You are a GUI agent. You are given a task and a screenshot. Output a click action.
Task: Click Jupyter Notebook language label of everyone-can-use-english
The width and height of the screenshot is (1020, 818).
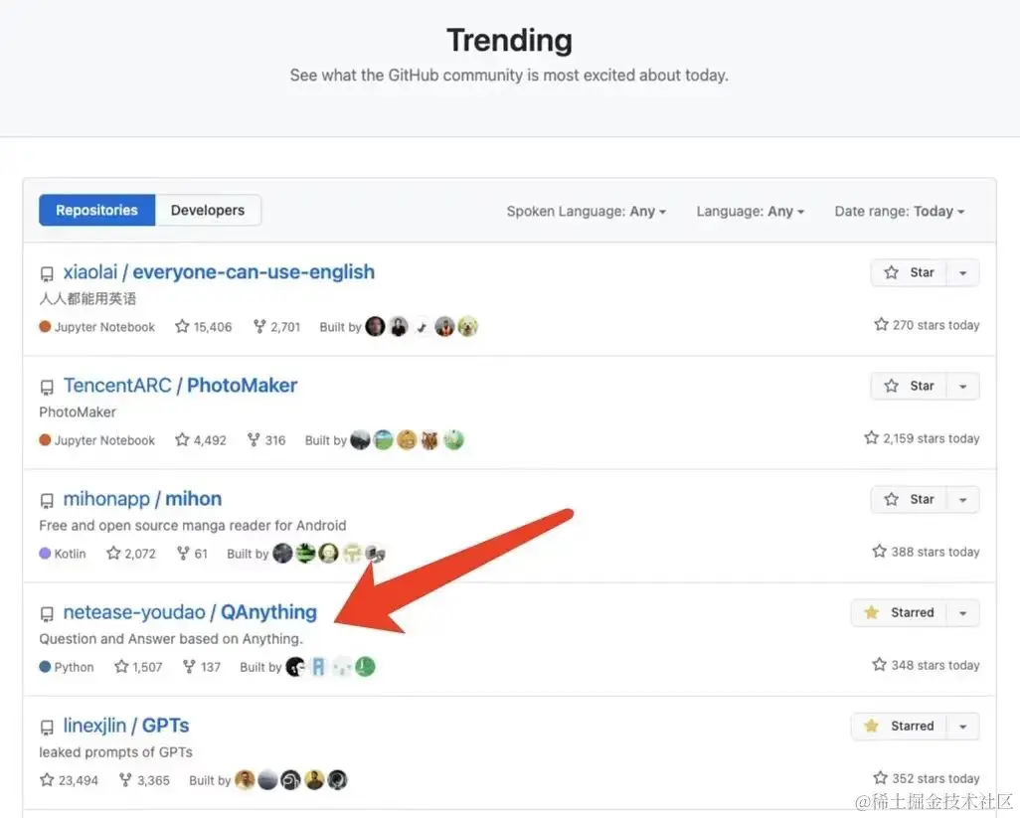click(96, 326)
